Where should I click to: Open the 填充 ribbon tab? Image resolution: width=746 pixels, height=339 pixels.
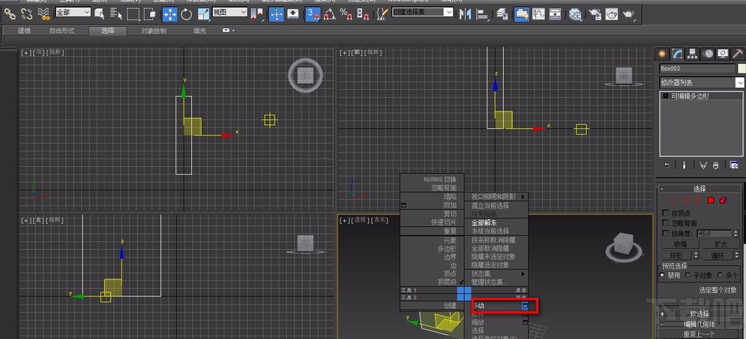coord(200,31)
